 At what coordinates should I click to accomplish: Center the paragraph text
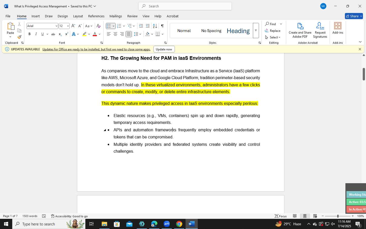[115, 34]
